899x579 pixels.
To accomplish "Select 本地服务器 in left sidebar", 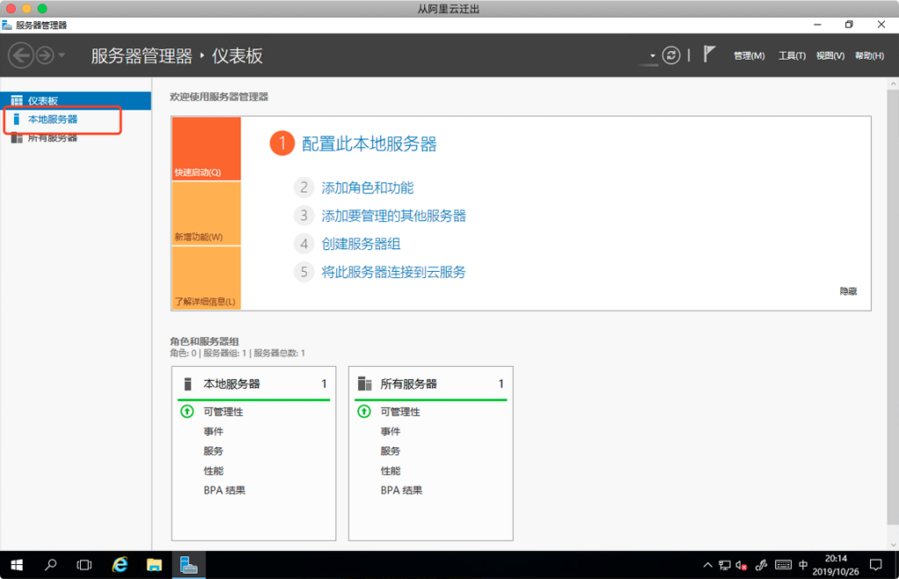I will click(x=53, y=119).
